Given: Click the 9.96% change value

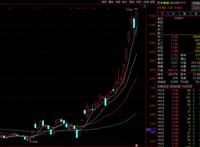Looking at the screenshot, I should pyautogui.click(x=178, y=8).
